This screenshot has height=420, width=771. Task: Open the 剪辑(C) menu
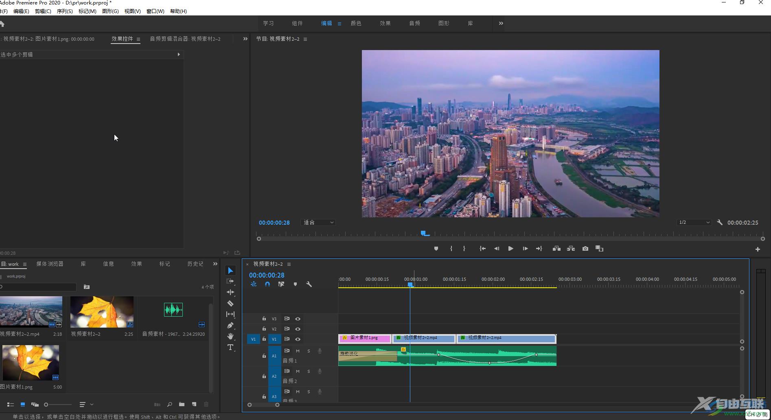point(43,11)
